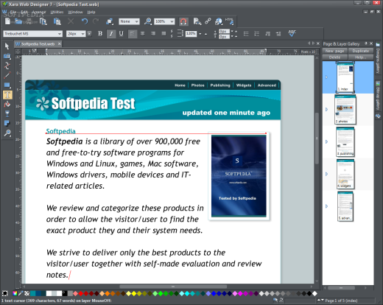Pick the bright green color swatch

click(161, 293)
